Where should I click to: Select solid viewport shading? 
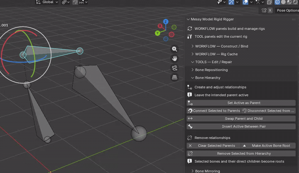(283, 2)
